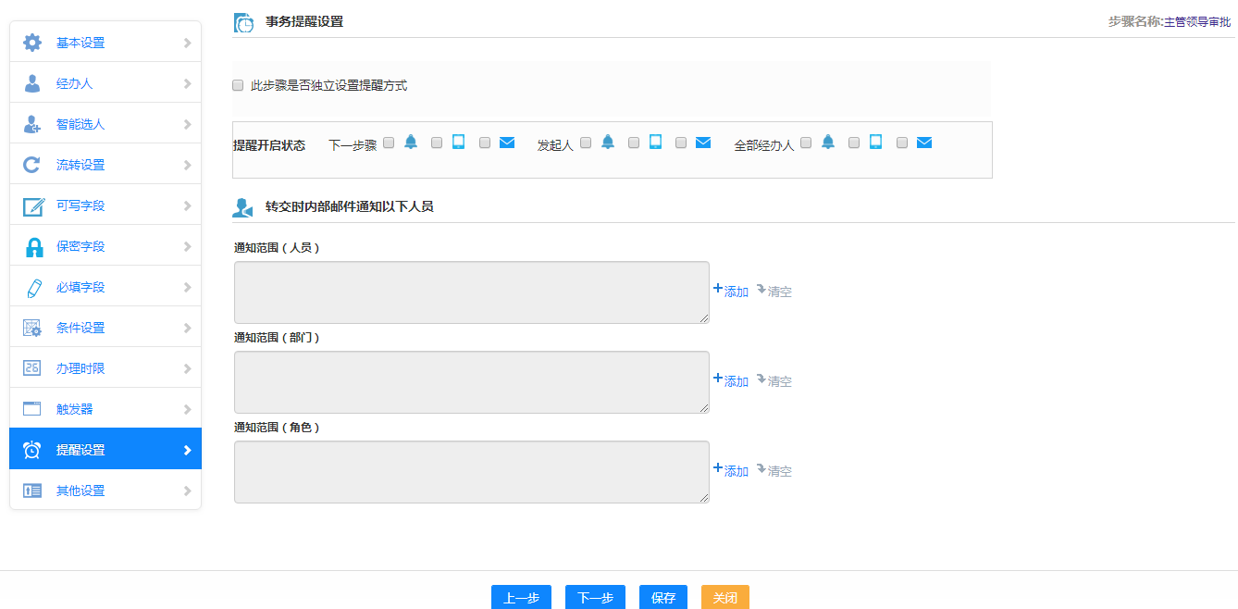Click the person icon for 经办人
This screenshot has width=1238, height=609.
[32, 83]
